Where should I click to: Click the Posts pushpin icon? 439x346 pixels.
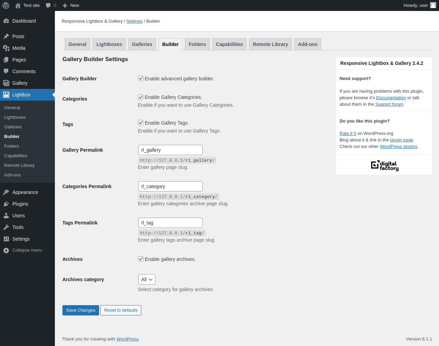(6, 36)
